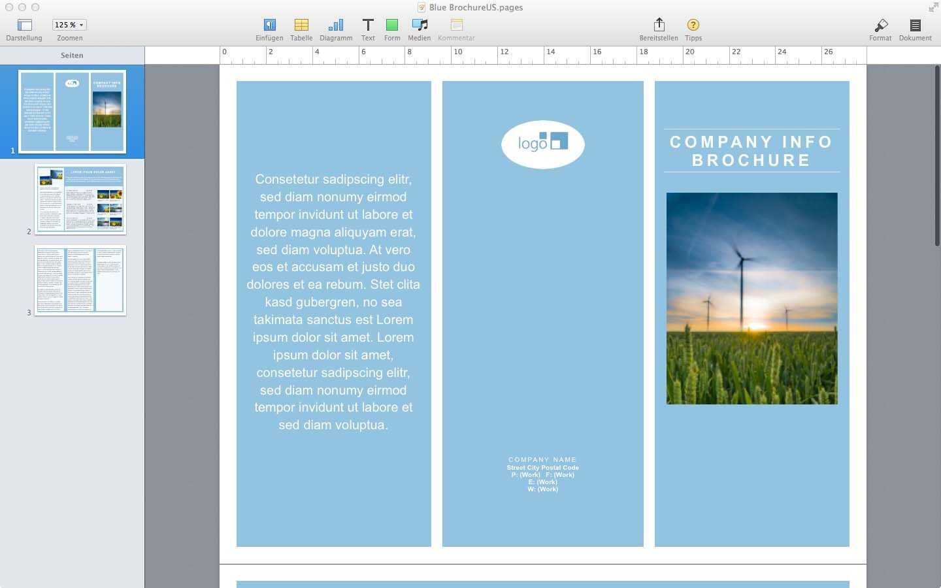
Task: Add a text box with Text tool
Action: [368, 25]
